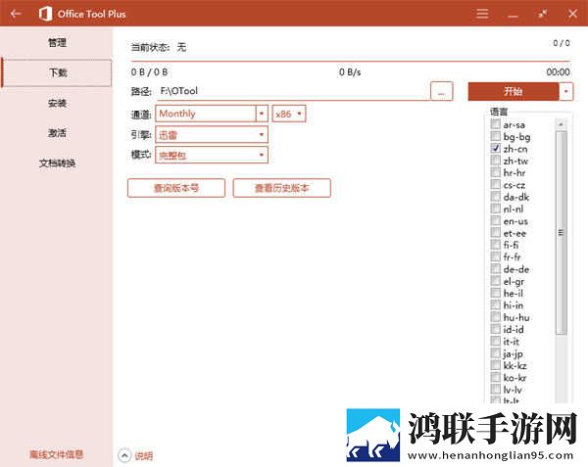Check the da-dk language checkbox
This screenshot has width=588, height=467.
pos(495,196)
